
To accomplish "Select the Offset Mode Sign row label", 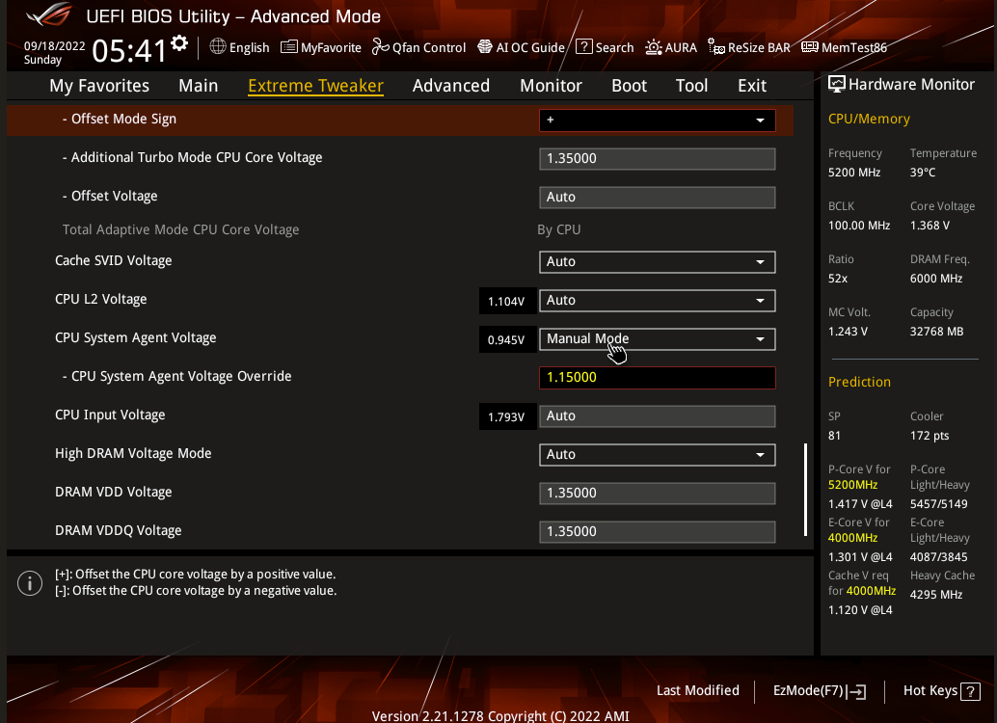I will click(119, 119).
